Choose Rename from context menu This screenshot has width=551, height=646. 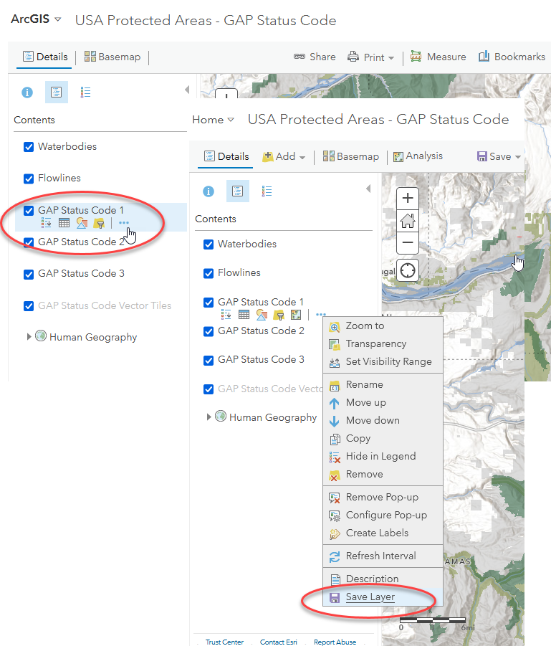[383, 384]
